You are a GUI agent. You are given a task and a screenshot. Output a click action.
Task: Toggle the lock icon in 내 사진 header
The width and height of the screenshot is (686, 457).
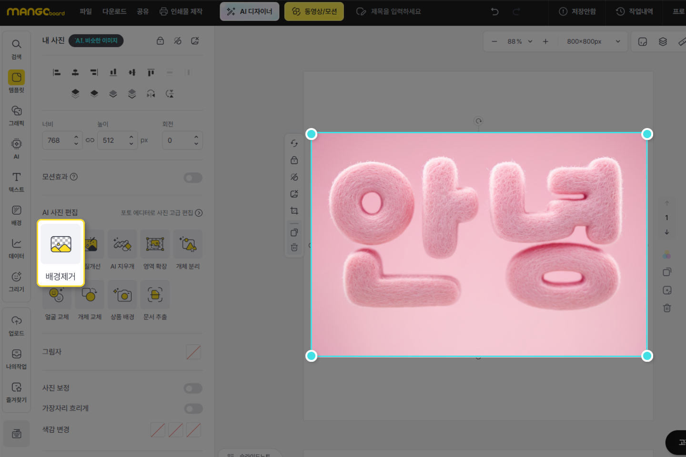click(x=161, y=41)
